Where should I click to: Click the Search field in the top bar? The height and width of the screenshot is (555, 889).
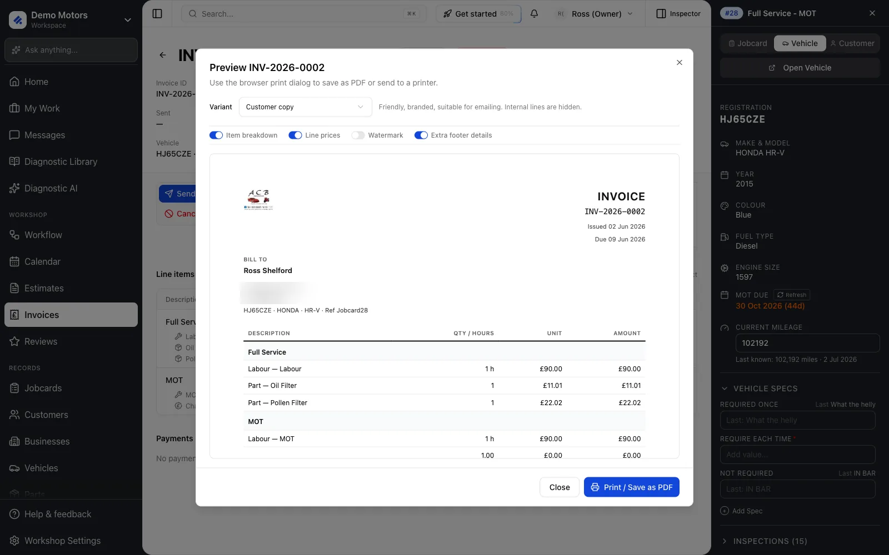(x=303, y=14)
